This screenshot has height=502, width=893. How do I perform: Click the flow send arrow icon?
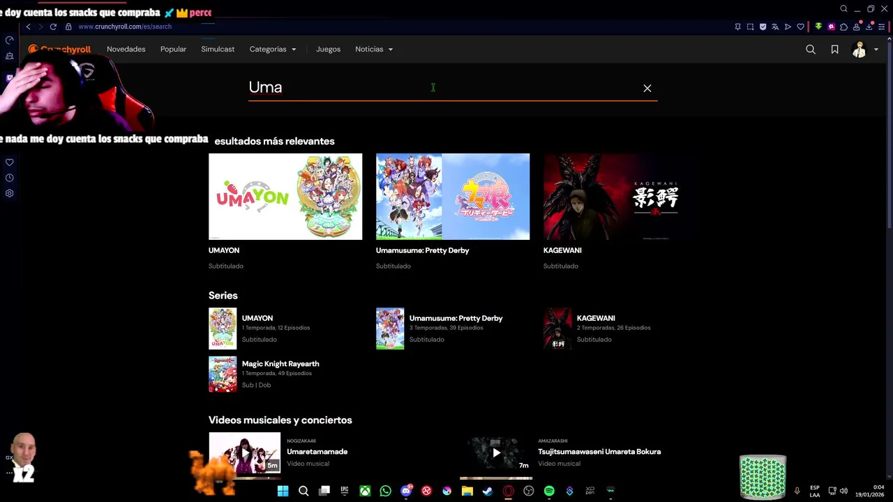point(788,26)
